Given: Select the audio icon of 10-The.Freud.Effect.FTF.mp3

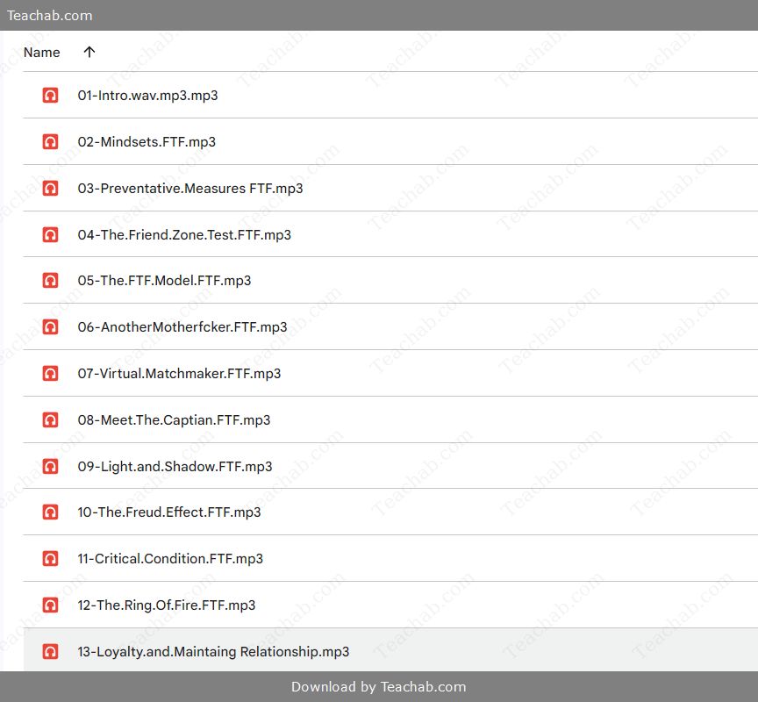Looking at the screenshot, I should point(50,512).
